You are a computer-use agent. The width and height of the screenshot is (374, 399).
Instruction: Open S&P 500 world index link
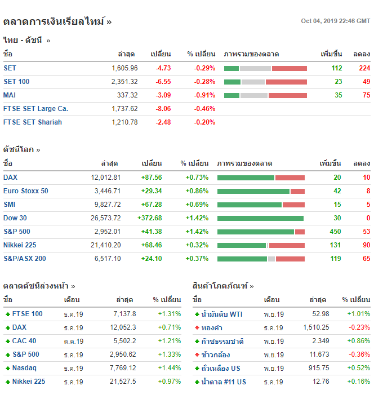pyautogui.click(x=17, y=231)
